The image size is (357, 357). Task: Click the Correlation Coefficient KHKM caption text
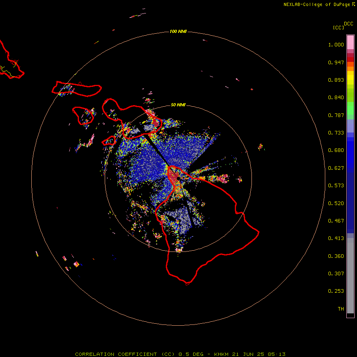coord(180,354)
